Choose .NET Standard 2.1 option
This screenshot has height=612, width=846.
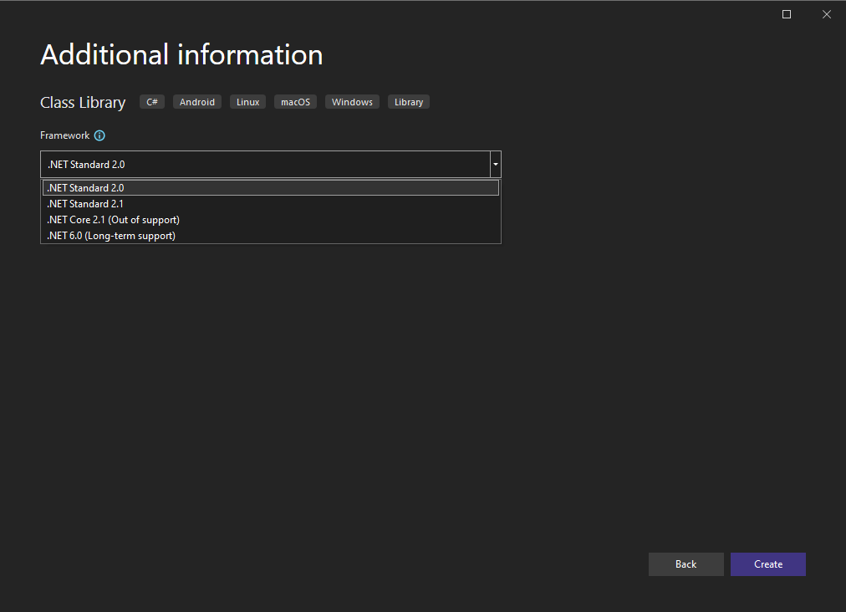point(270,204)
